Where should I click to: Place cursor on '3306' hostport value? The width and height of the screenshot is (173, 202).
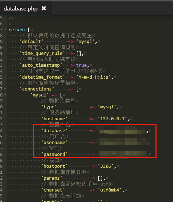click(106, 166)
